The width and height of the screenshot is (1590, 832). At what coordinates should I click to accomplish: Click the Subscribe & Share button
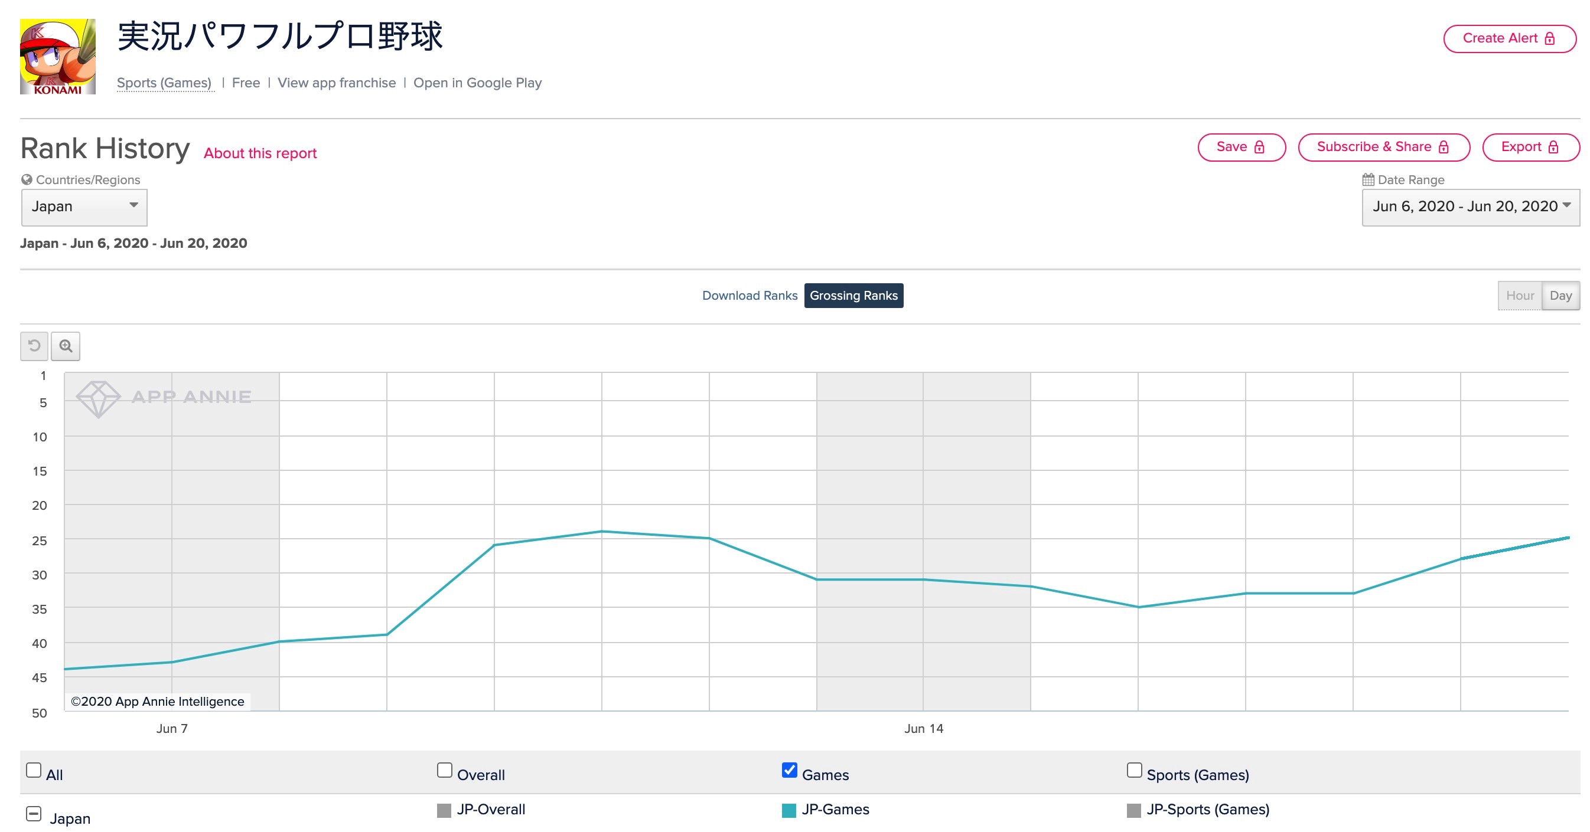[1384, 148]
